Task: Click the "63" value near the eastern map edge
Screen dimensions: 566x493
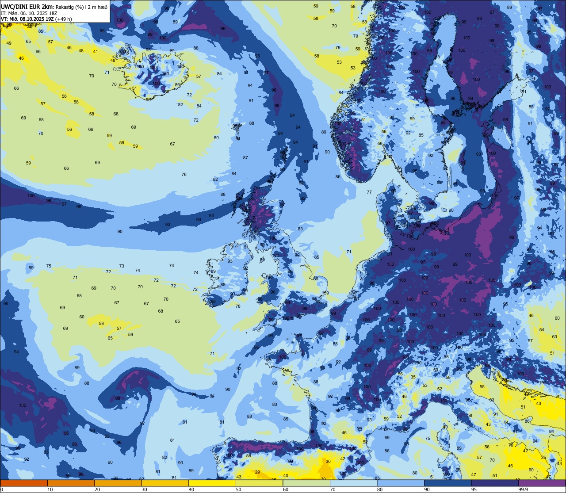Action: pos(555,336)
